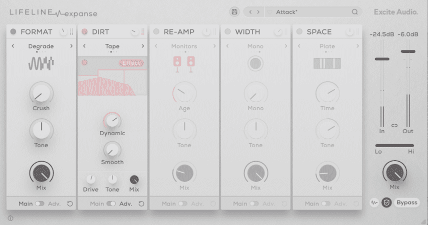Click the waveform icon beside the shield

(x=374, y=203)
